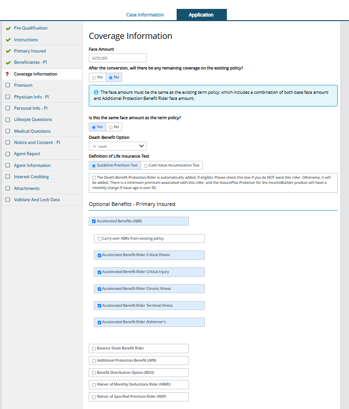Image resolution: width=349 pixels, height=409 pixels.
Task: Click the green checkmark beside Pre-Qualification
Action: (x=8, y=28)
